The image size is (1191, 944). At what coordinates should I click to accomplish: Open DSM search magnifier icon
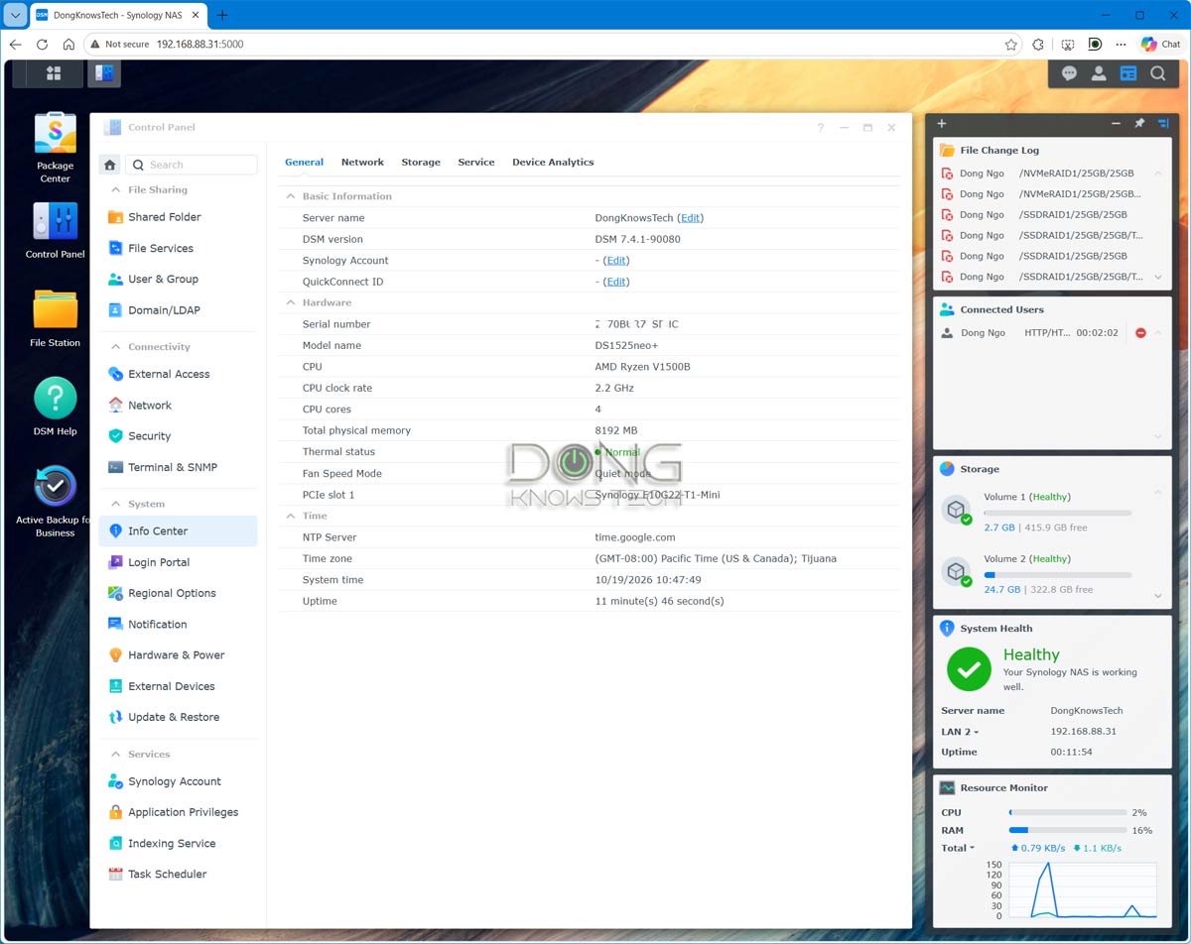coord(1158,73)
